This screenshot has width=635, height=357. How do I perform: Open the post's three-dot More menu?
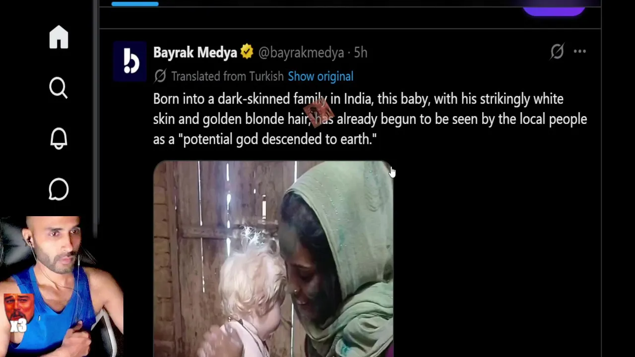pyautogui.click(x=579, y=52)
